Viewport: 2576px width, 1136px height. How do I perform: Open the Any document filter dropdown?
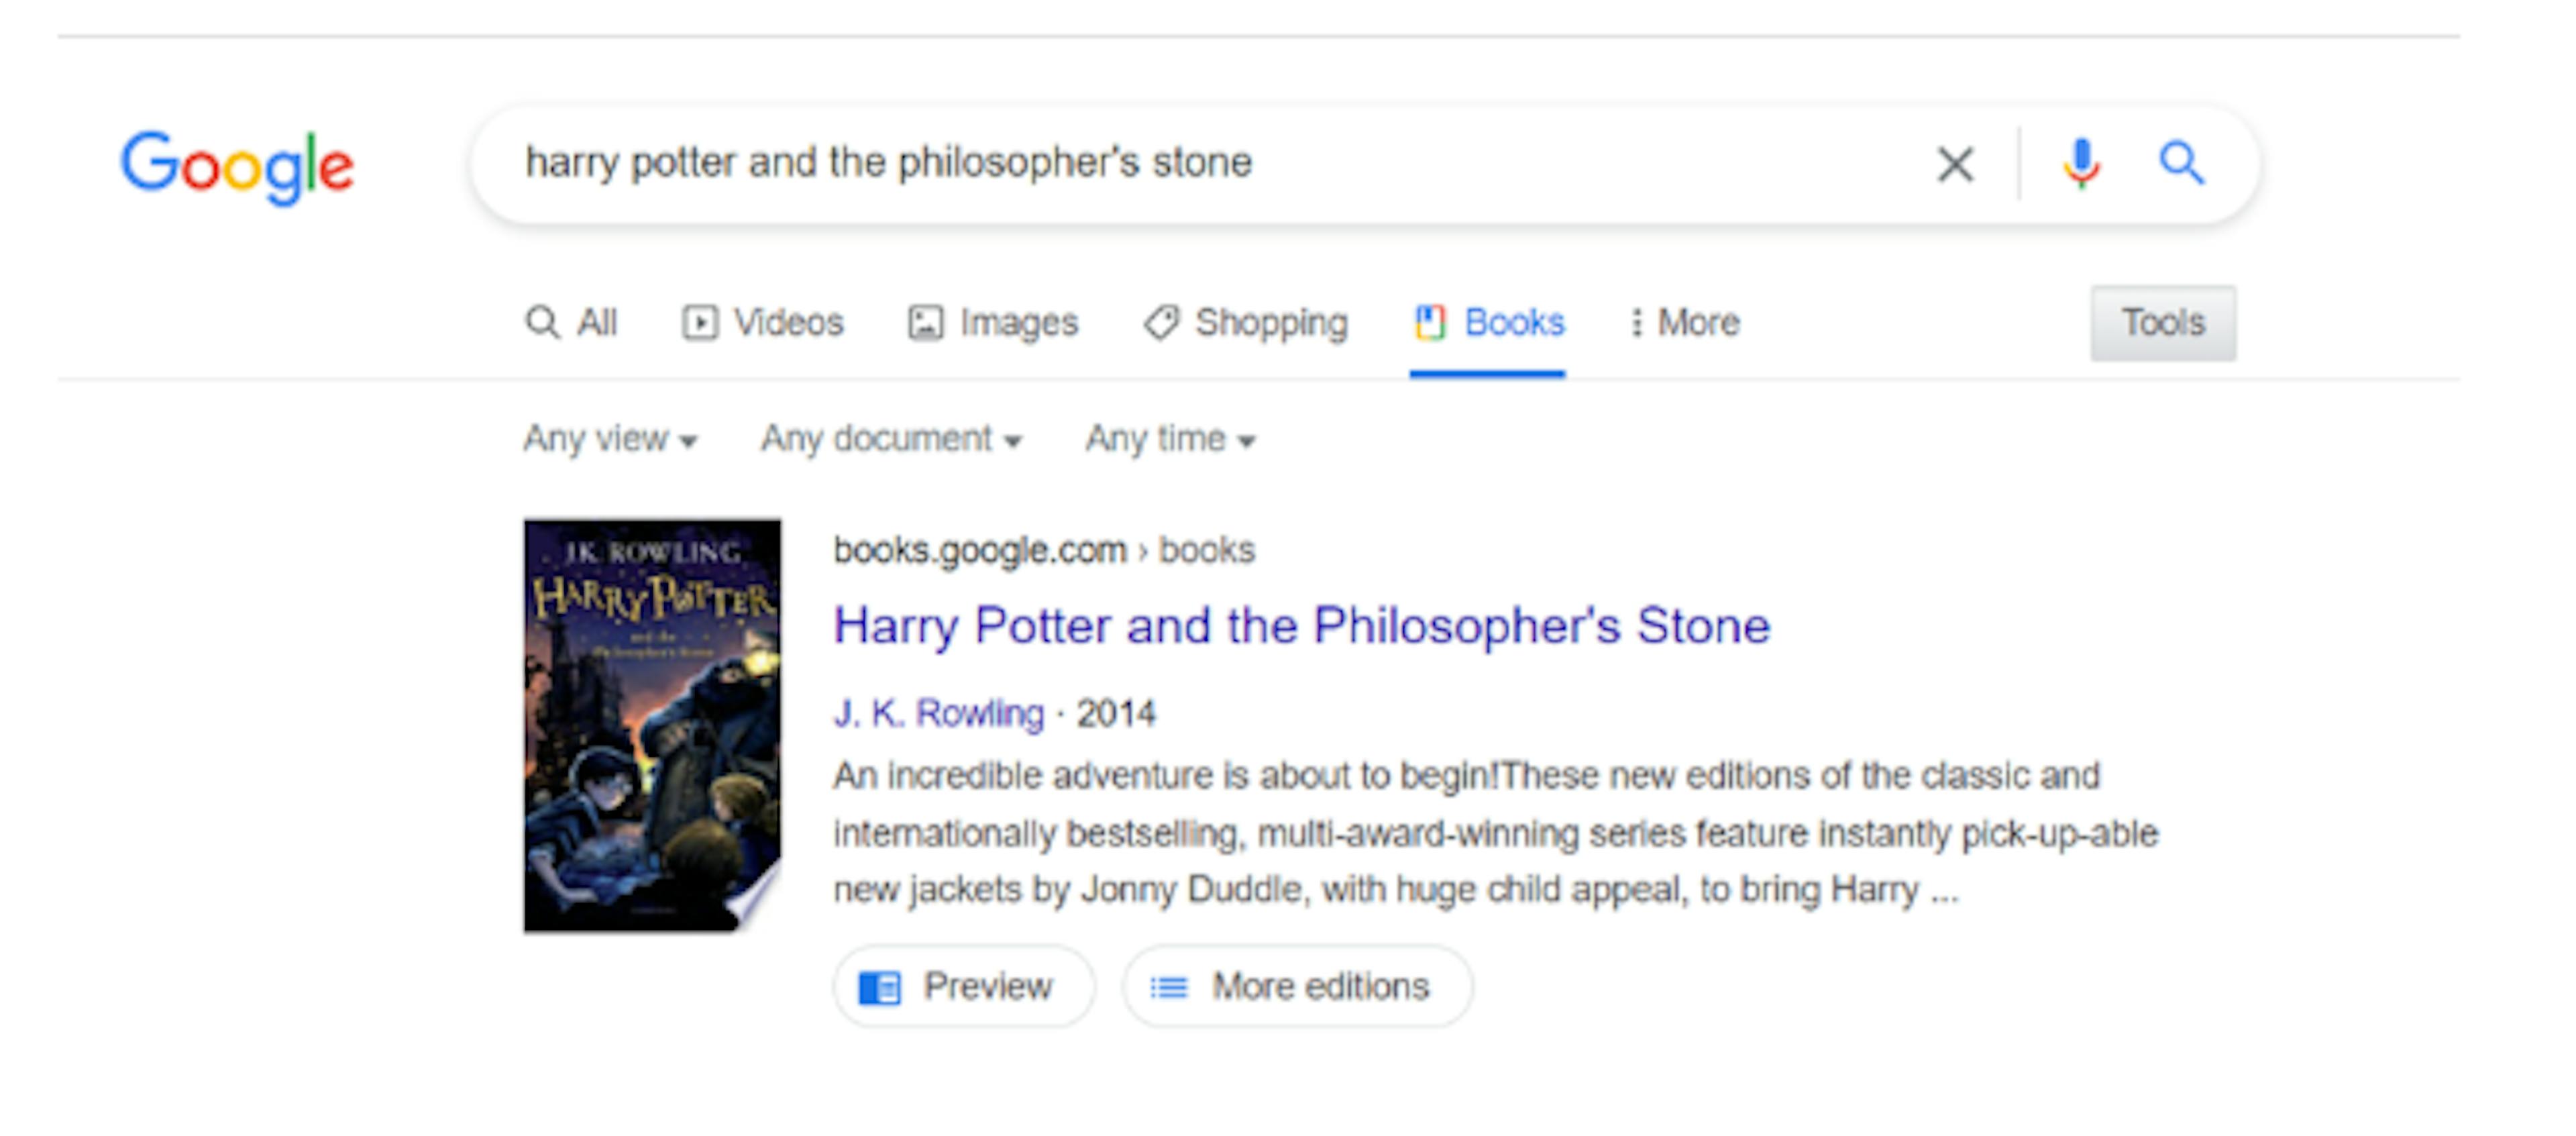[891, 439]
